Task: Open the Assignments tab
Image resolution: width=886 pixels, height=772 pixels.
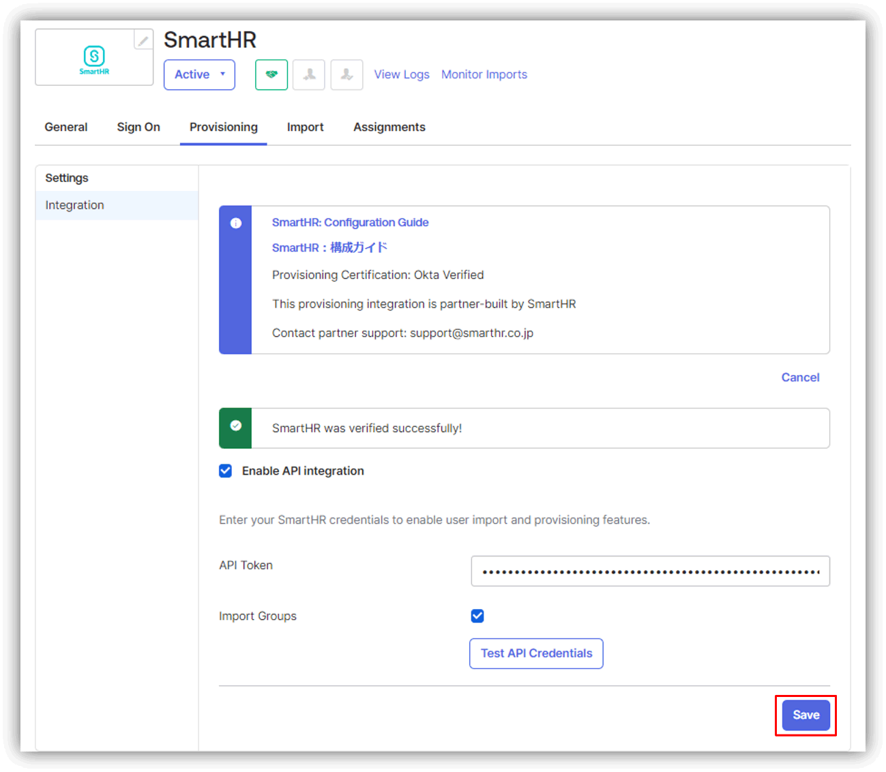Action: [389, 128]
